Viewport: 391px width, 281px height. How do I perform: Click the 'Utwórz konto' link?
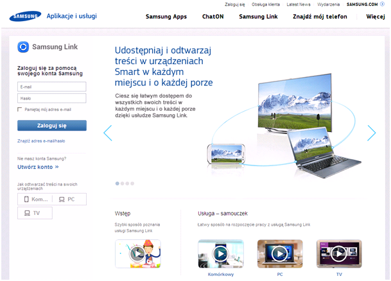(38, 167)
